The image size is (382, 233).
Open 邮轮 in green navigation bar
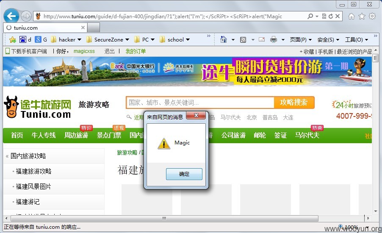pyautogui.click(x=260, y=135)
